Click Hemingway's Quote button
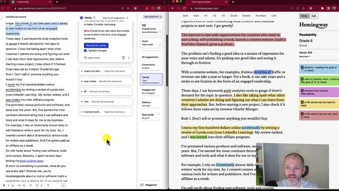This screenshot has width=339, height=191. point(234,15)
